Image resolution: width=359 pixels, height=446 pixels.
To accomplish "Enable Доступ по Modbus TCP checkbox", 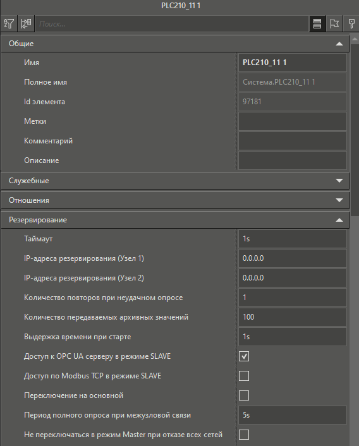I will click(x=244, y=376).
